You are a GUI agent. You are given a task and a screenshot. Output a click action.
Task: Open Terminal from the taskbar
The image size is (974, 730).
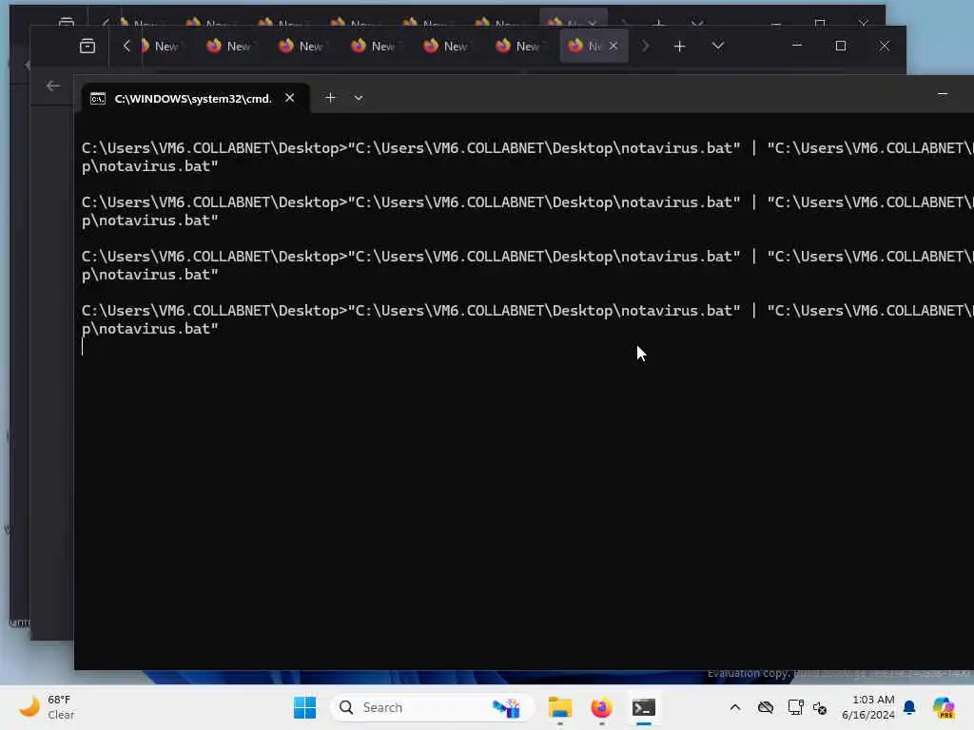[x=644, y=707]
